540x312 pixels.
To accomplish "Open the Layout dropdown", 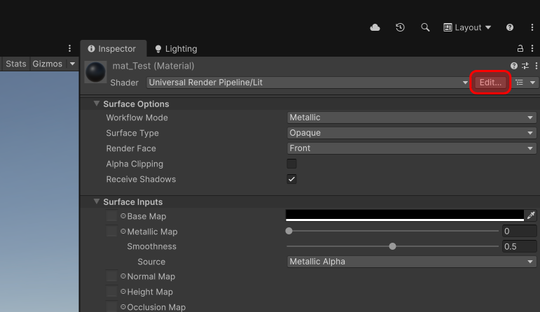I will pos(467,27).
